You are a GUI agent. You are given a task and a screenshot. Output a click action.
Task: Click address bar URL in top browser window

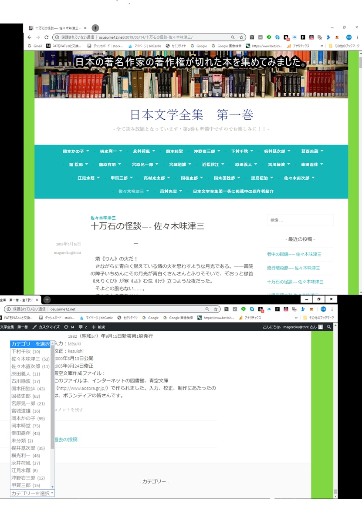[x=145, y=37]
